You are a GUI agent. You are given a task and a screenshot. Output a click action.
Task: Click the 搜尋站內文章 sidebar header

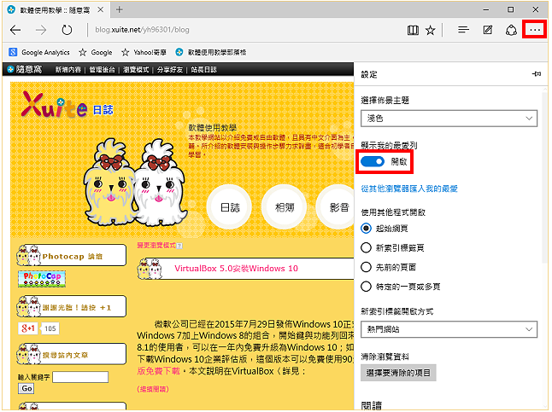coord(72,354)
